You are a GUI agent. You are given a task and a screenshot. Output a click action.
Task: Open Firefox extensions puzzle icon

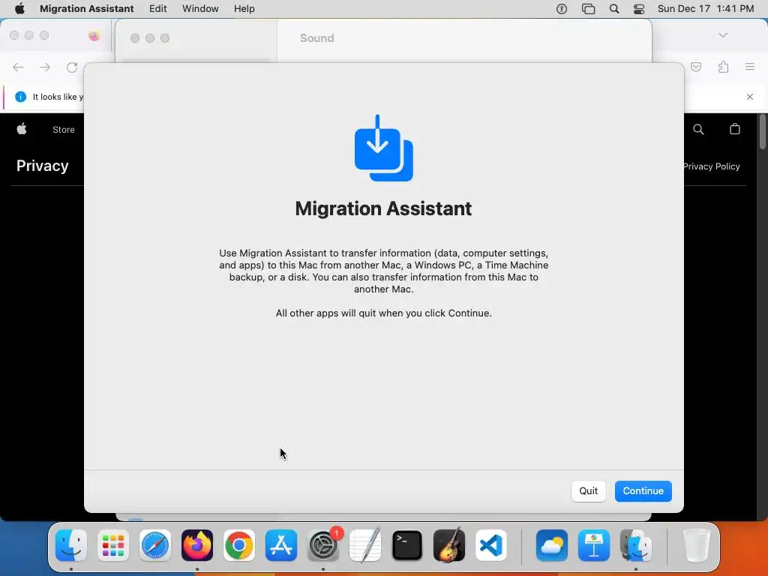pyautogui.click(x=723, y=67)
